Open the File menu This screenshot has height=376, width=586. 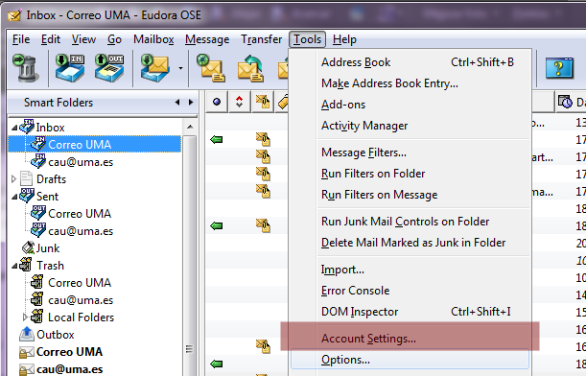click(x=21, y=39)
